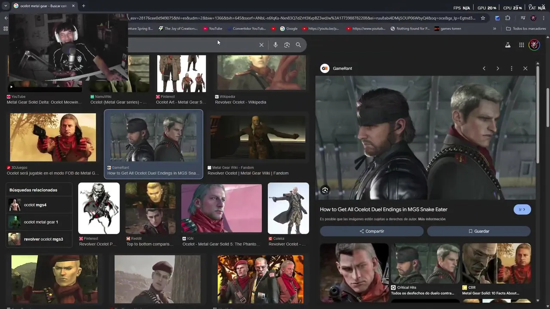550x309 pixels.
Task: Open Chrome's three-dot menu
Action: 544,18
